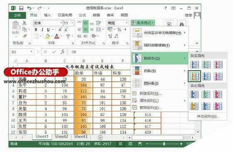Choose 管理规则 Manage Rules
This screenshot has height=152, width=233.
160,107
